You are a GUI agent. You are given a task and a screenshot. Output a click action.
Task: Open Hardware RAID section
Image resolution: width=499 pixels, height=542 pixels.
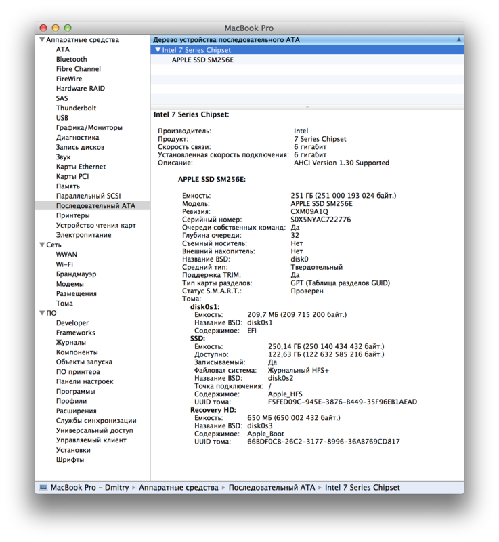pos(81,89)
